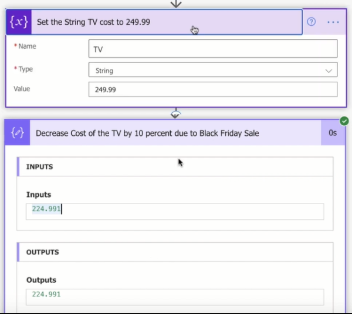Click the required Name label
The image size is (352, 314).
point(25,46)
